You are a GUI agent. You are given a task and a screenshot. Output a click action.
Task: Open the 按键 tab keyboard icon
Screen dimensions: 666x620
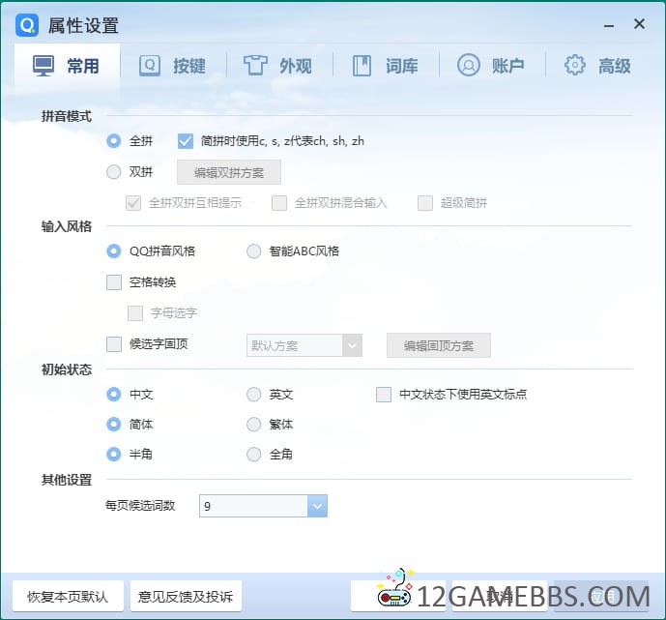pyautogui.click(x=150, y=66)
